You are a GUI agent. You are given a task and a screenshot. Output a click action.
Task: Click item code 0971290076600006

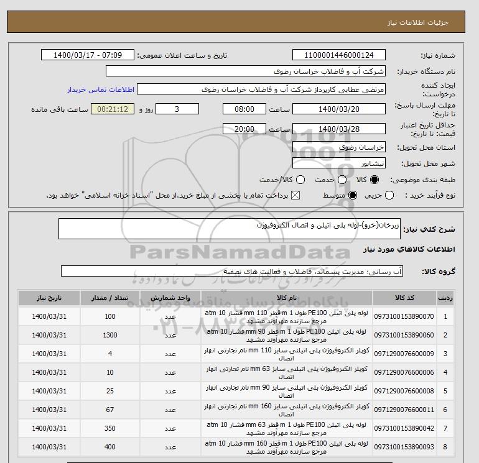(x=404, y=372)
